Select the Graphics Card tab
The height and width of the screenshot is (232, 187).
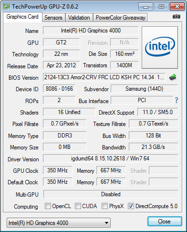coord(22,17)
